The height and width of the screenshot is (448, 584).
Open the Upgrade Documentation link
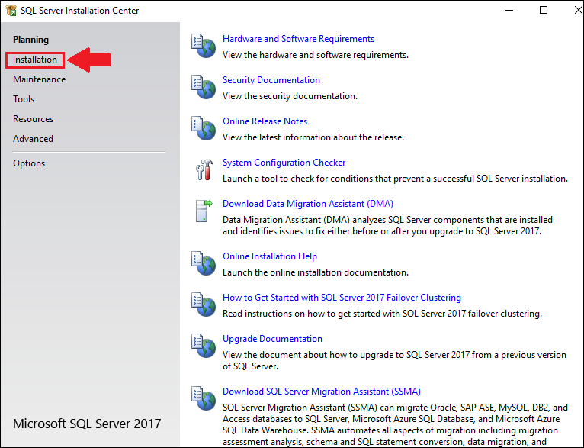click(x=272, y=339)
